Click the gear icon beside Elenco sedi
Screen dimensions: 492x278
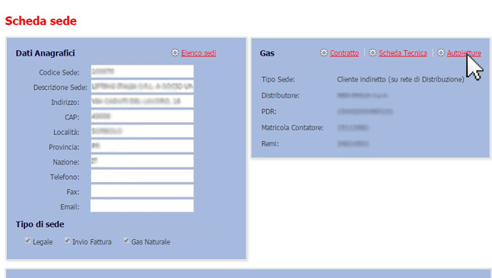click(x=175, y=53)
